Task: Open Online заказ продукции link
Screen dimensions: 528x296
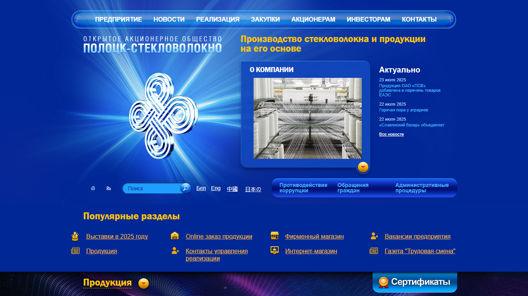Action: click(219, 236)
